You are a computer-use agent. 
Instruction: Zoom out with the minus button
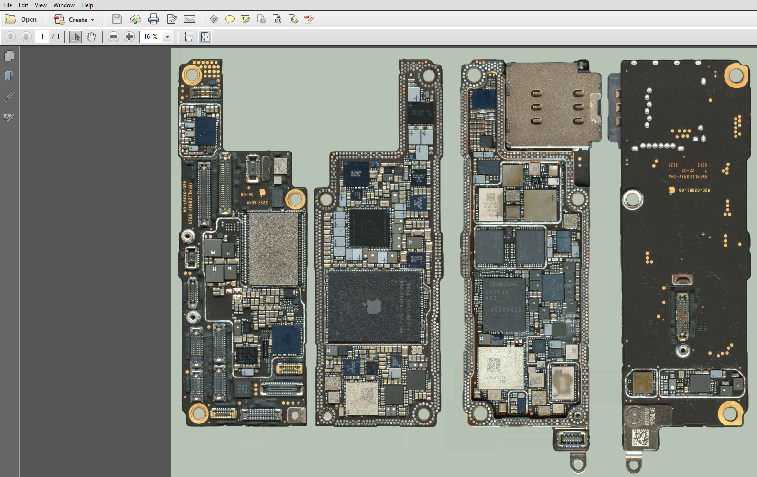pos(113,37)
